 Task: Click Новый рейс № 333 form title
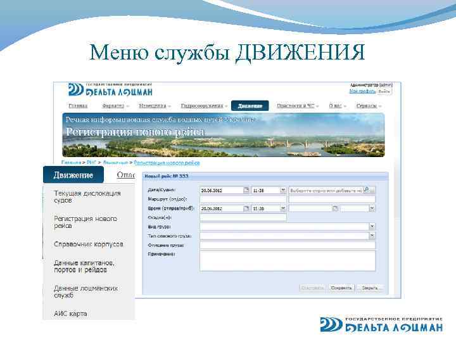(167, 176)
